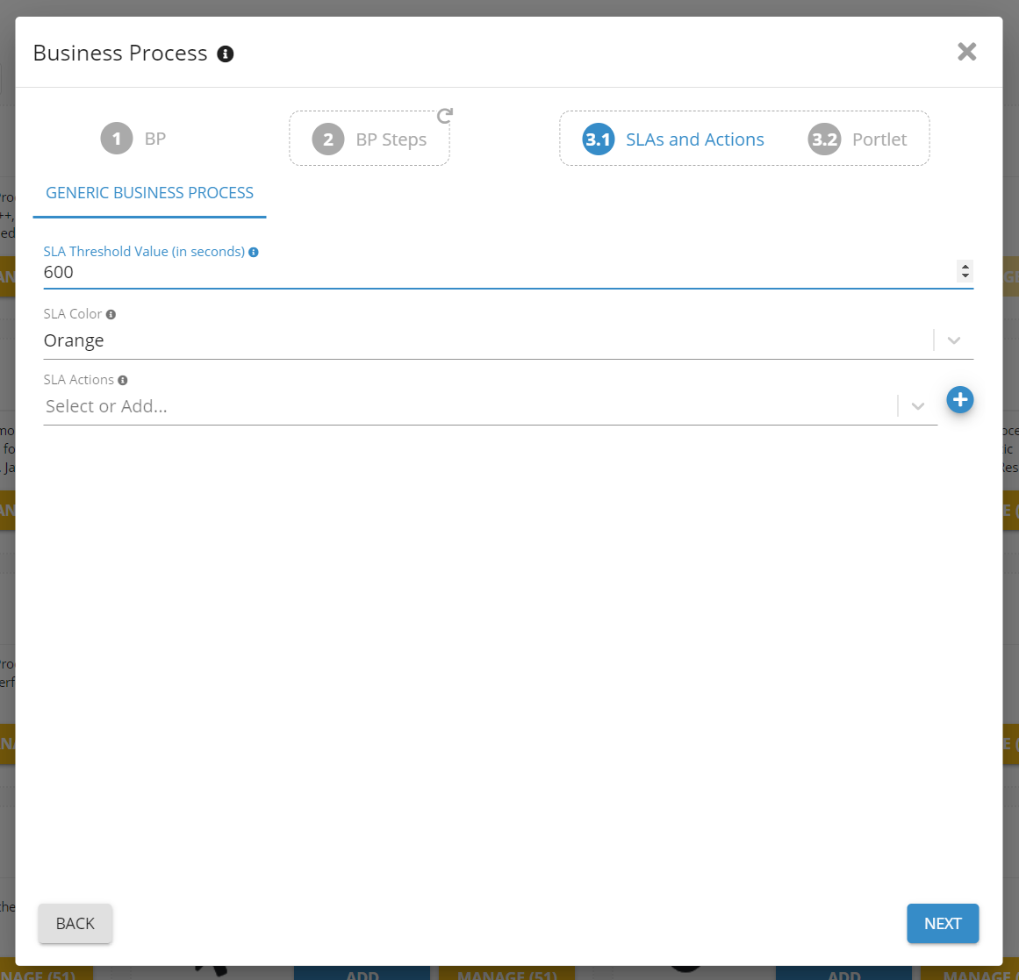Click the SLA Color info icon

click(x=111, y=314)
